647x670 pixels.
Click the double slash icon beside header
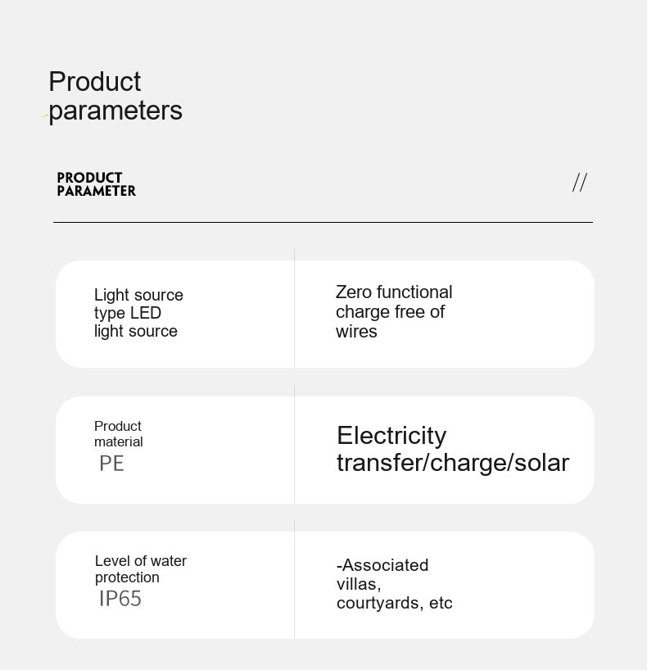[x=580, y=183]
